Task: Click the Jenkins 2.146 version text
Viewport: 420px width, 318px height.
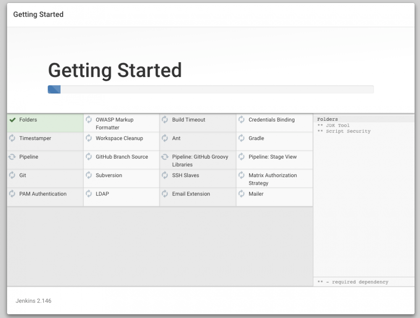Action: (34, 301)
